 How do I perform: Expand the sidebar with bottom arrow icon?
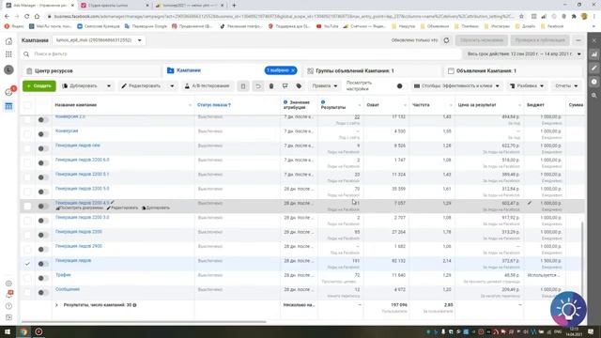pos(8,317)
